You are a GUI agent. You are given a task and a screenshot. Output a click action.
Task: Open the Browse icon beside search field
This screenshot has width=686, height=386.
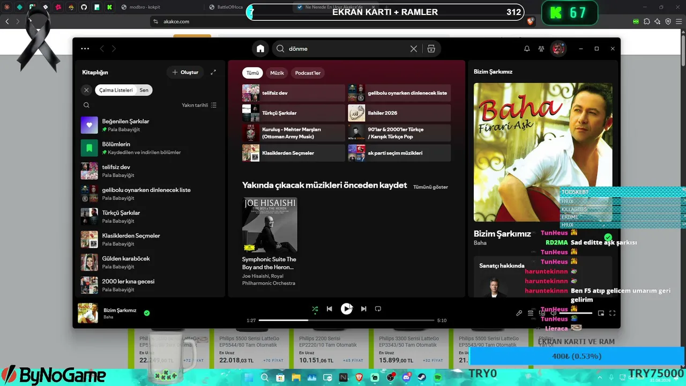click(x=431, y=49)
